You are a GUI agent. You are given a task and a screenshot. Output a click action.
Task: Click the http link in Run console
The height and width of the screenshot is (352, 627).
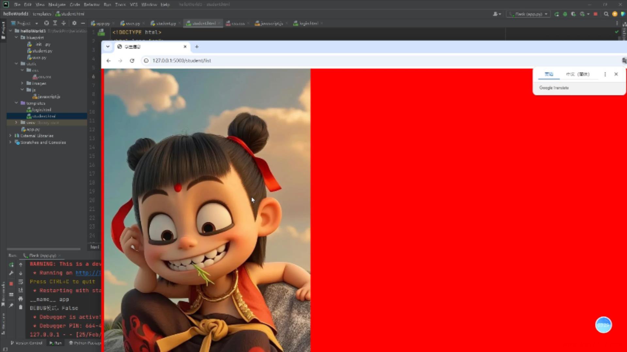88,273
